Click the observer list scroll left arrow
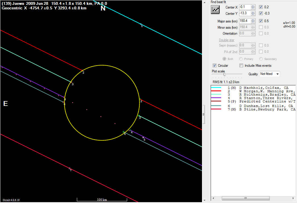 click(213, 198)
